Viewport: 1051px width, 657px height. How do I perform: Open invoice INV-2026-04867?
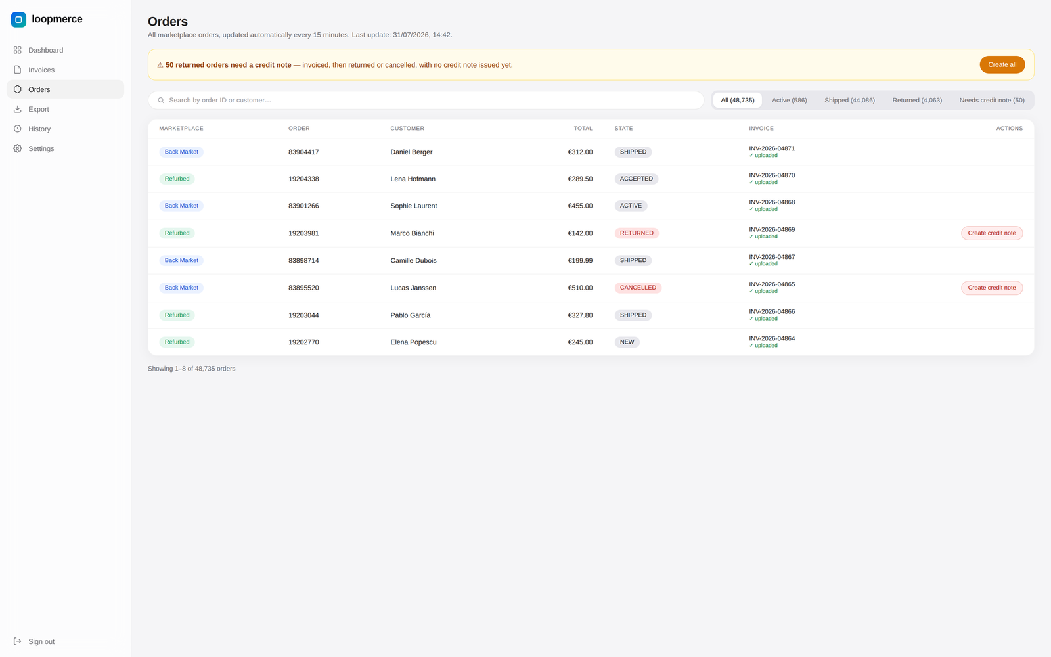point(772,257)
